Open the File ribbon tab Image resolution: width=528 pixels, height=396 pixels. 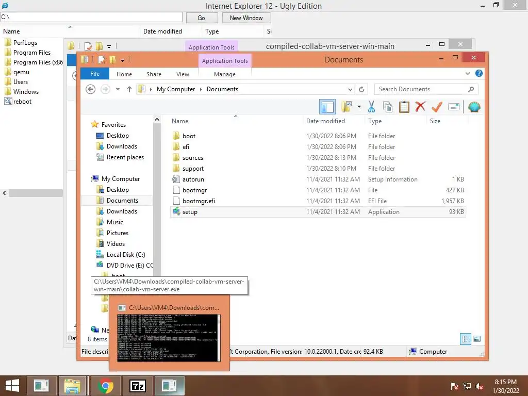click(95, 74)
